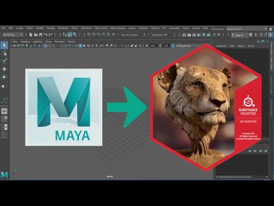Toggle the film gate in the viewport
The image size is (274, 206).
50,46
